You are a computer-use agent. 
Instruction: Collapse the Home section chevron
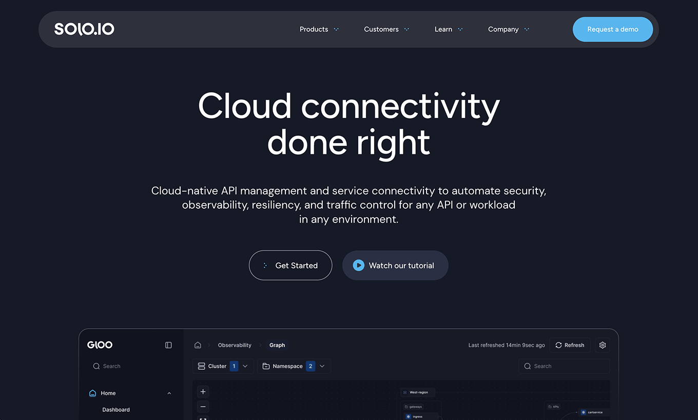(169, 393)
